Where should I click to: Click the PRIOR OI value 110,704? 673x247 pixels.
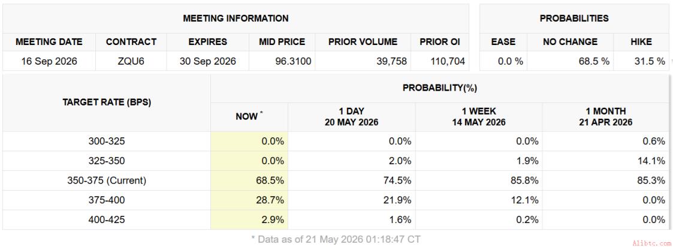[448, 61]
